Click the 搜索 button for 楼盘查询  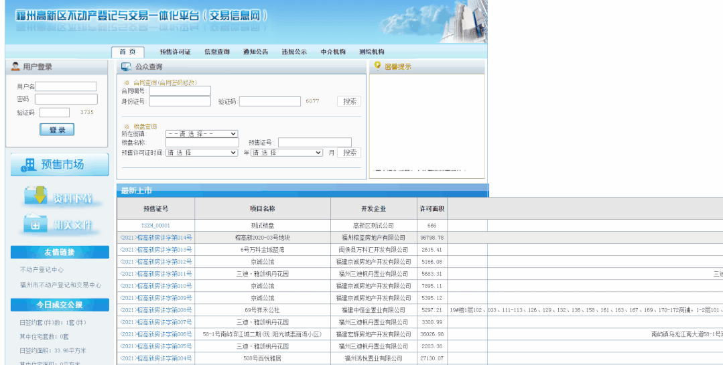pos(350,153)
